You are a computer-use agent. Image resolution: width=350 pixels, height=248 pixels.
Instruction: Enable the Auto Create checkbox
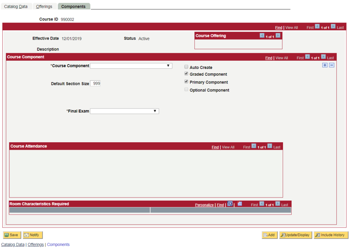pos(186,67)
